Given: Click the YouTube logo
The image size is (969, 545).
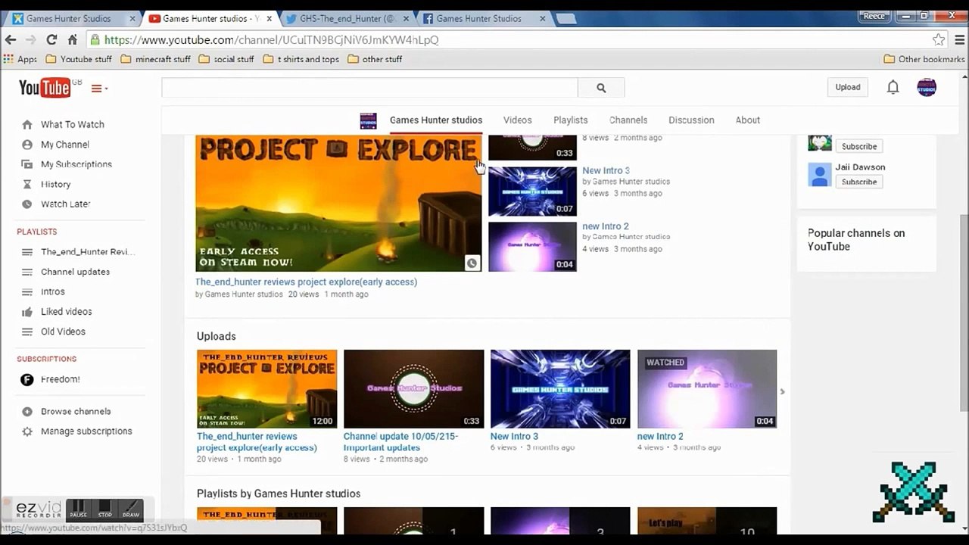Looking at the screenshot, I should pyautogui.click(x=45, y=88).
